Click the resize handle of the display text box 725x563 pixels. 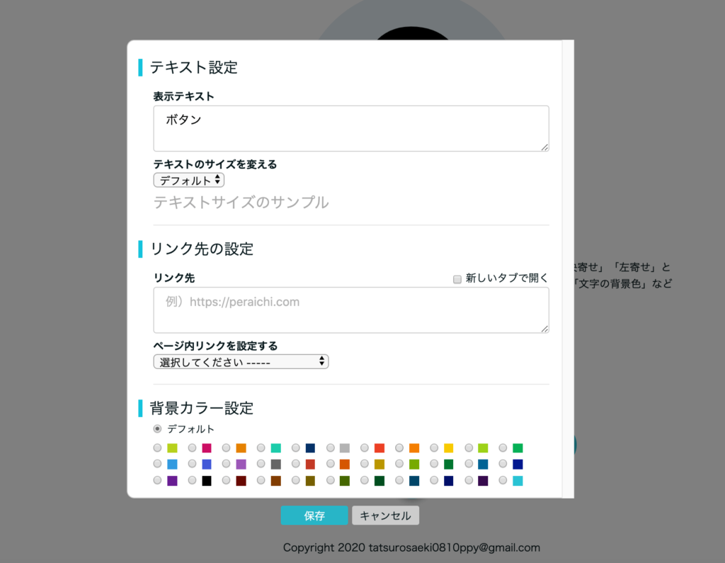pos(544,147)
